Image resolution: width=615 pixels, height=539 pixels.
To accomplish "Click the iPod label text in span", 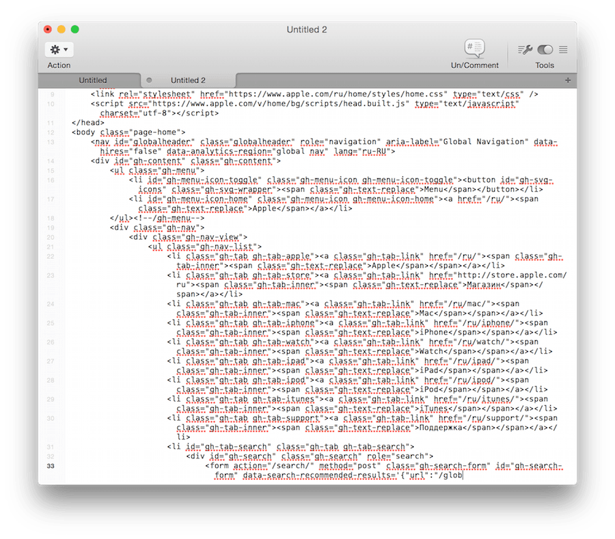I will coord(428,389).
